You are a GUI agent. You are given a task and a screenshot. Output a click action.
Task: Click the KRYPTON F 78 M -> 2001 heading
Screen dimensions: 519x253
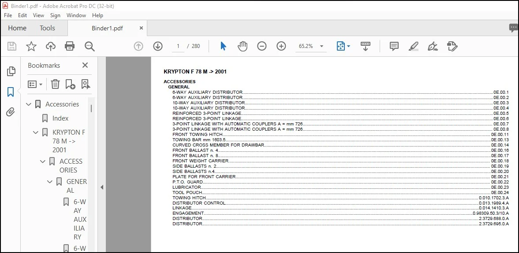click(x=195, y=72)
